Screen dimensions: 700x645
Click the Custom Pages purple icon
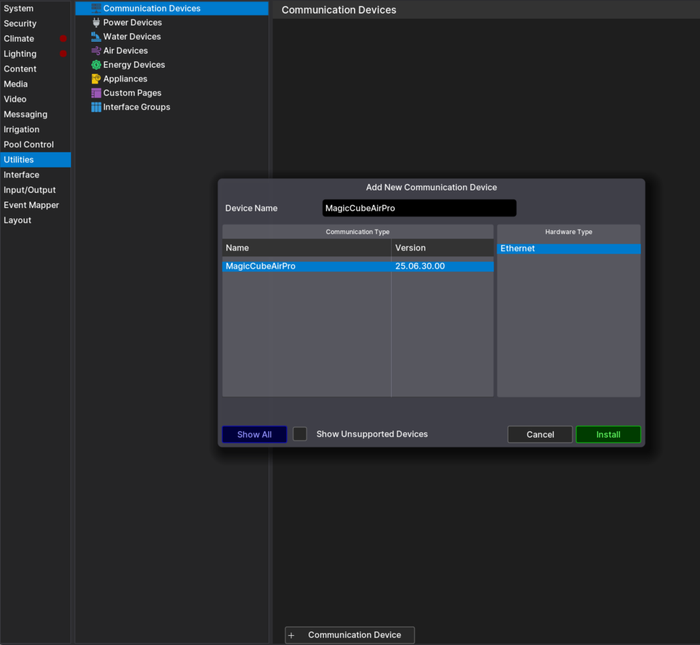click(96, 93)
